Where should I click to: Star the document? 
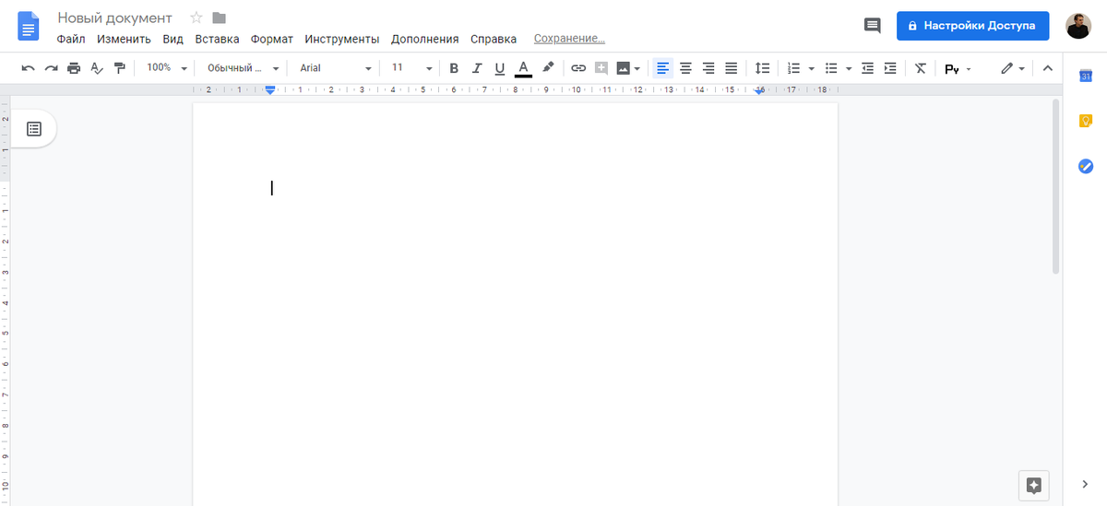(x=196, y=18)
